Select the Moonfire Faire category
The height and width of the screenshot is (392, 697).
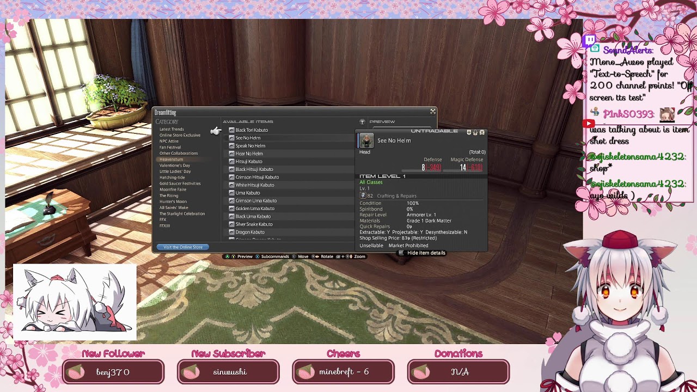(x=173, y=189)
